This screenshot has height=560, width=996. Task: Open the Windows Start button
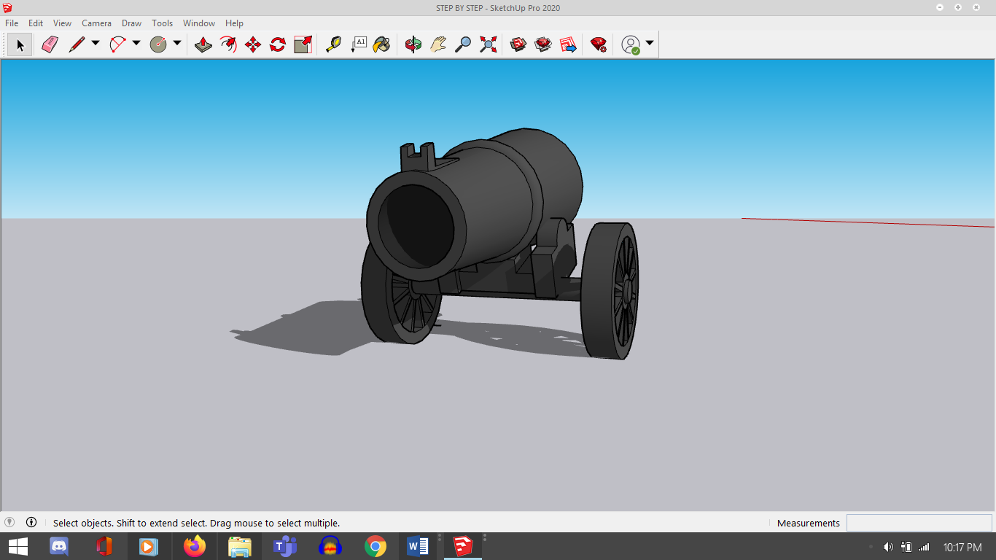18,546
